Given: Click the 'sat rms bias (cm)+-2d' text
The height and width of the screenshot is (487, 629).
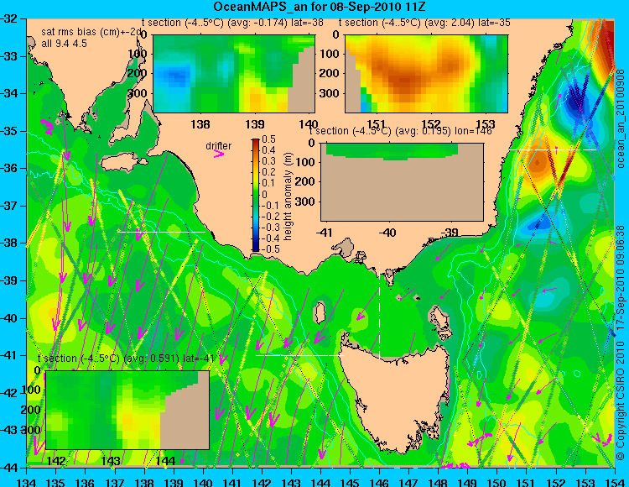Looking at the screenshot, I should point(92,32).
